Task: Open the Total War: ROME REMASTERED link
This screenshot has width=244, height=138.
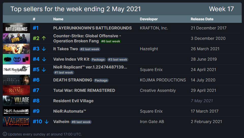Action: coord(84,90)
